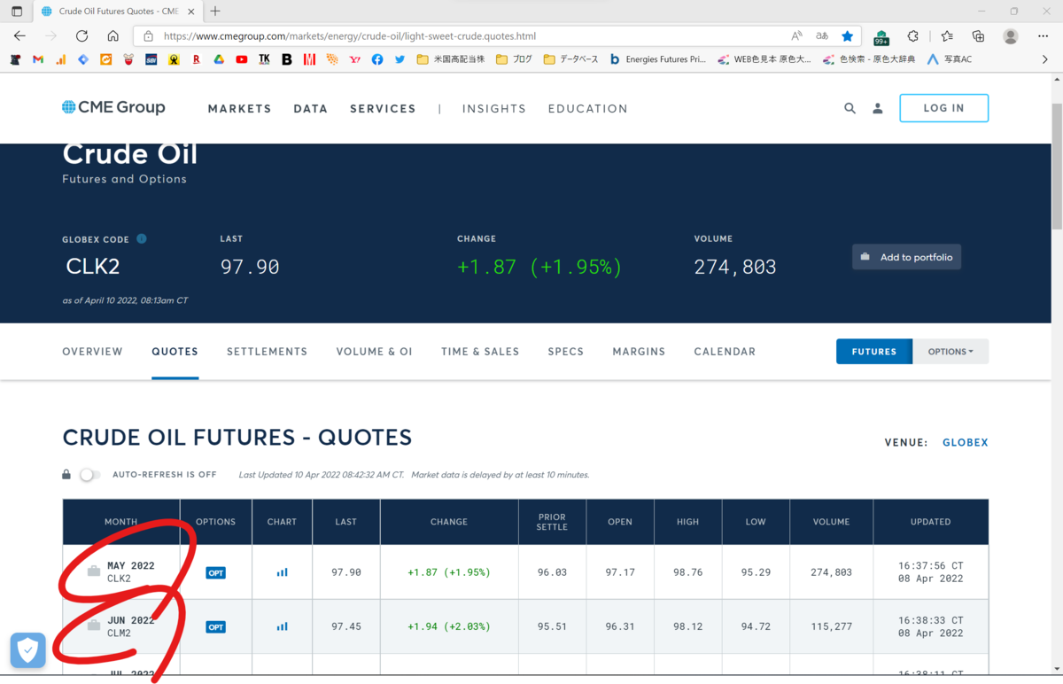
Task: Click the GLOBEX venue link
Action: tap(965, 442)
